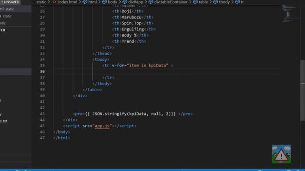Click the closing table tag on line 39
Image resolution: width=305 pixels, height=171 pixels.
92,90
